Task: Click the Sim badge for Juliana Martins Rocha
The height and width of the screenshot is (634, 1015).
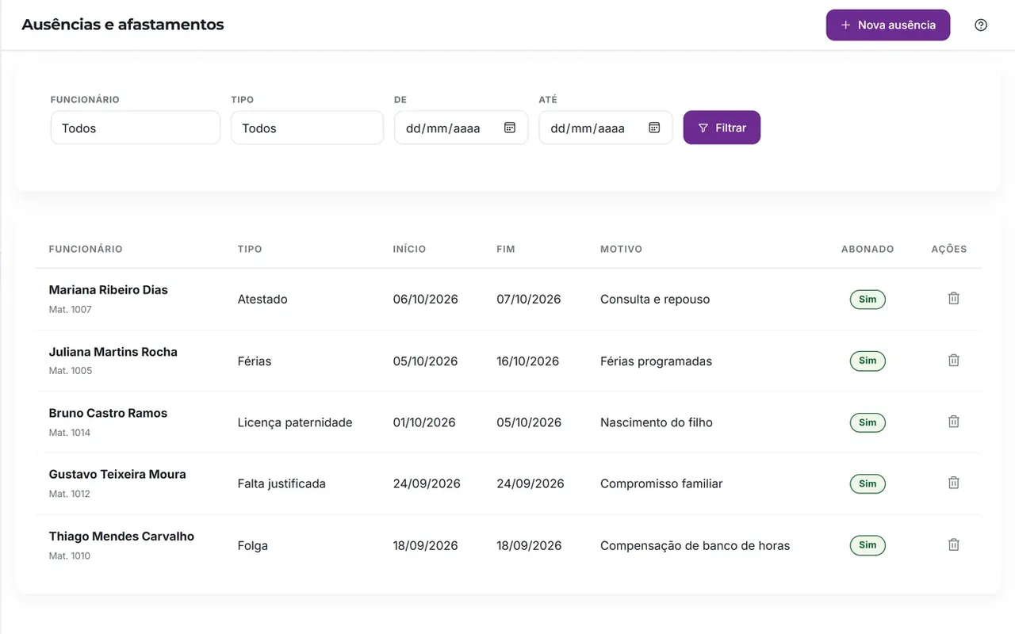Action: click(868, 361)
